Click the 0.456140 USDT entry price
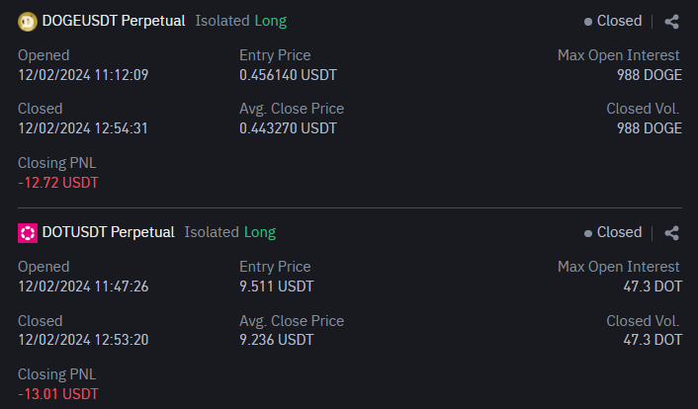This screenshot has width=698, height=409. click(288, 75)
